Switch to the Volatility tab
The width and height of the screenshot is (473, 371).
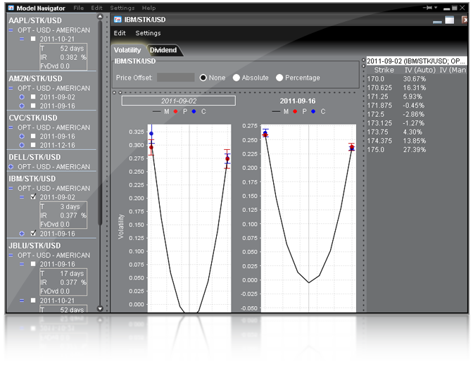tap(127, 50)
